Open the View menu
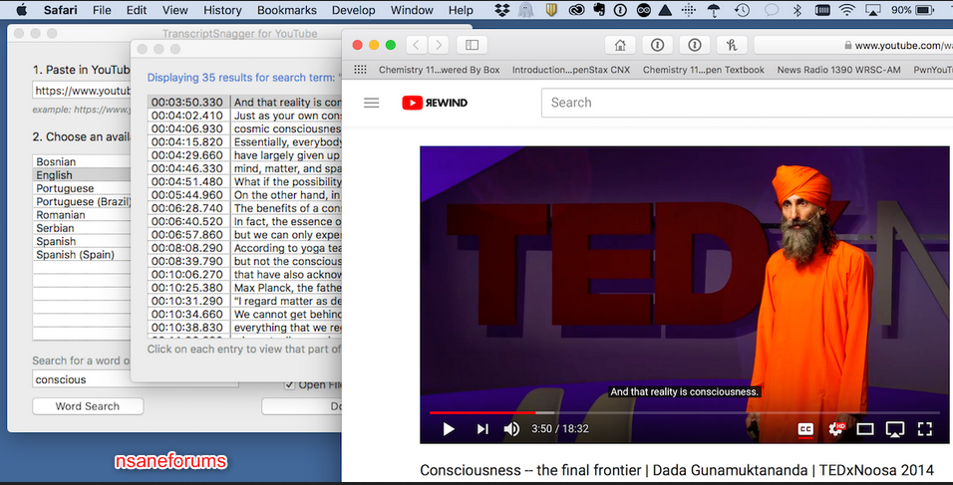The image size is (953, 485). 175,10
